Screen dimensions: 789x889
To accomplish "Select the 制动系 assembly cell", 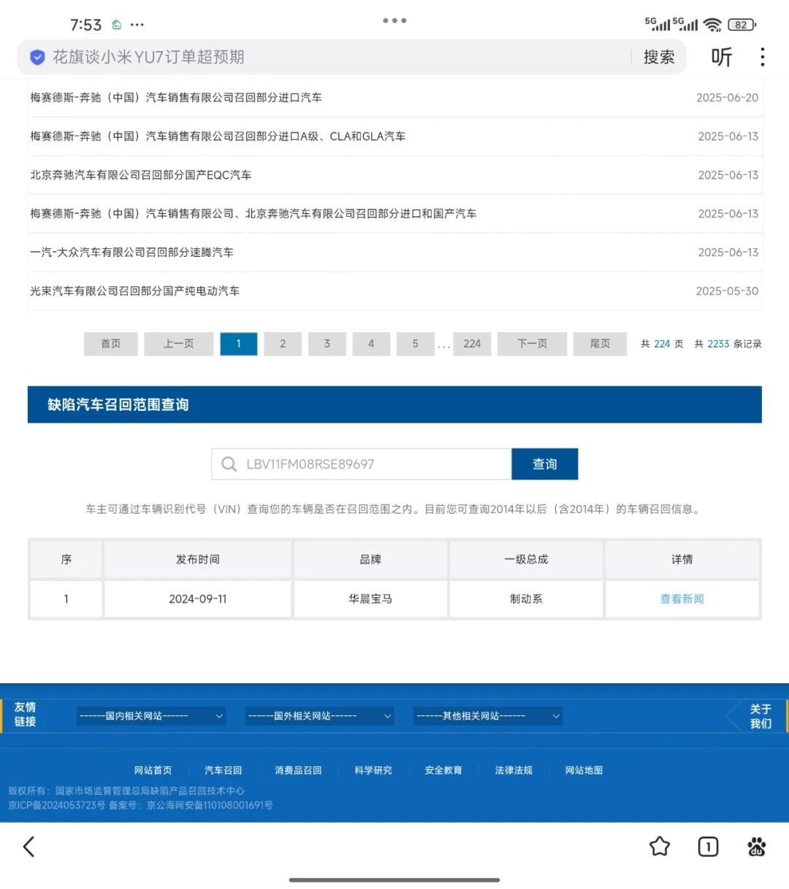I will (526, 599).
